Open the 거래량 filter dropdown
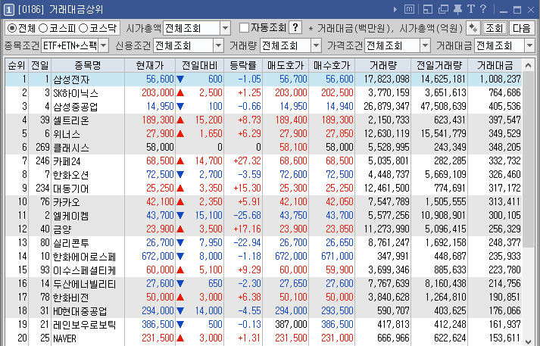The width and height of the screenshot is (540, 346). (x=316, y=45)
